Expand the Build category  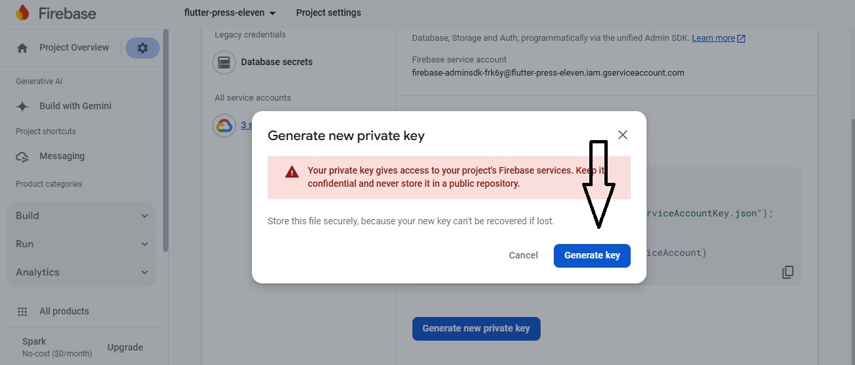[x=82, y=216]
